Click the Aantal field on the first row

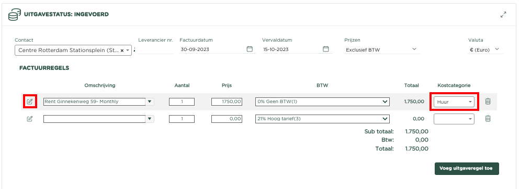182,102
